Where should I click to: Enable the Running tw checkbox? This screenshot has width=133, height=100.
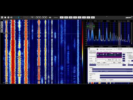tap(100, 80)
